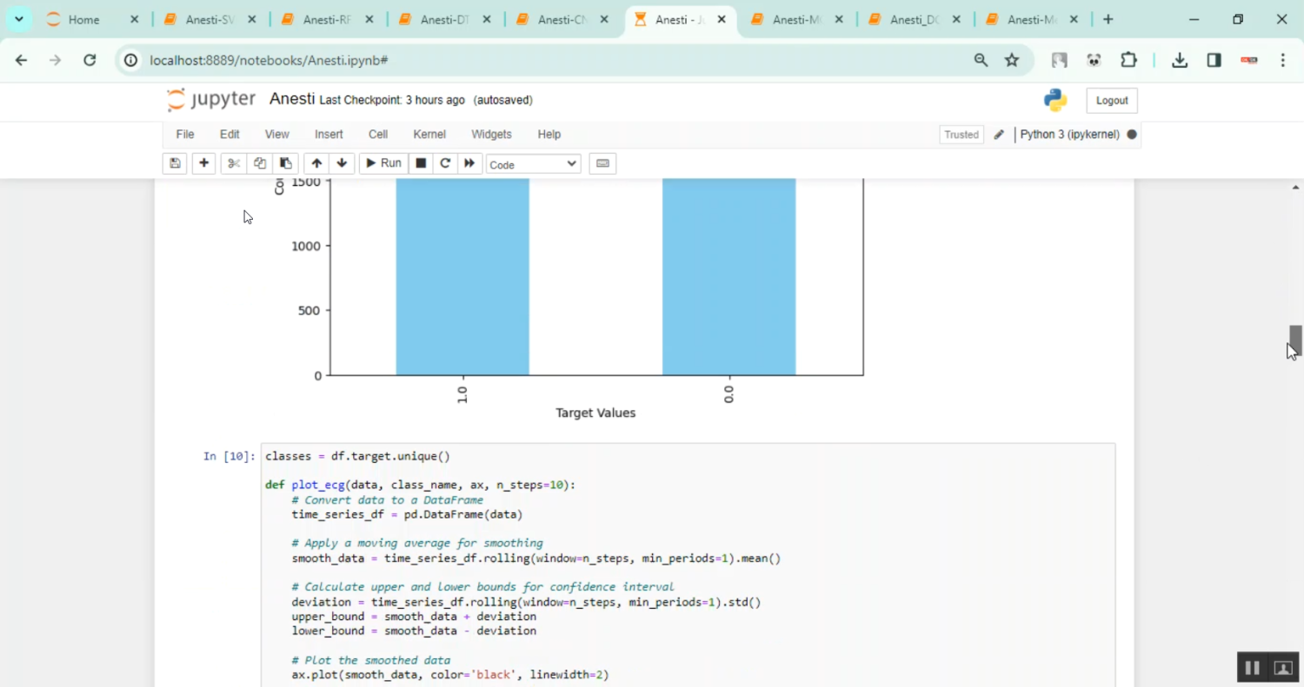The width and height of the screenshot is (1304, 687).
Task: Toggle the browser side panel icon
Action: pos(1214,60)
